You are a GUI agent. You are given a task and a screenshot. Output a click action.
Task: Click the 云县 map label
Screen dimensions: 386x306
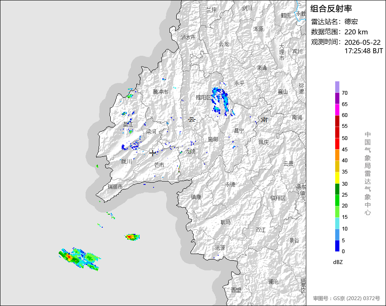click(288, 163)
